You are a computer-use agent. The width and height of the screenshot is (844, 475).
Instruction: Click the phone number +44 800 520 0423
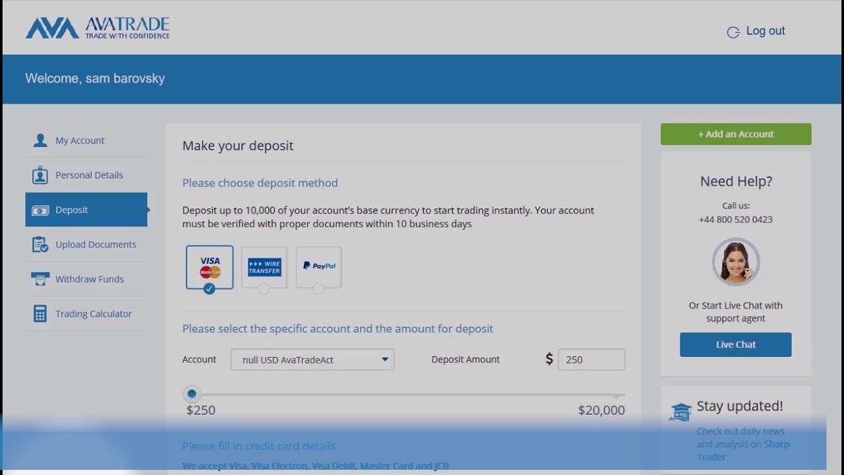(x=736, y=219)
